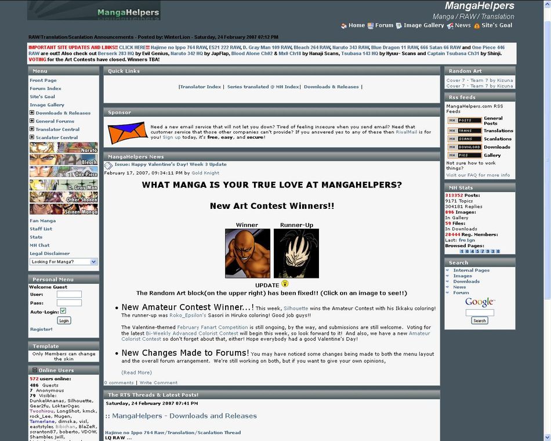The width and height of the screenshot is (551, 441).
Task: Open the February Fanart Competition link
Action: click(x=213, y=327)
